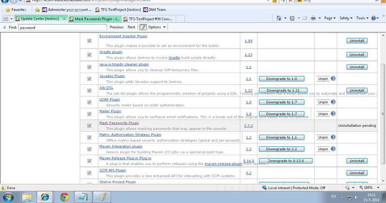The width and height of the screenshot is (386, 203).
Task: Open help icon beside Matrix Authorization Unpin
Action: (333, 137)
